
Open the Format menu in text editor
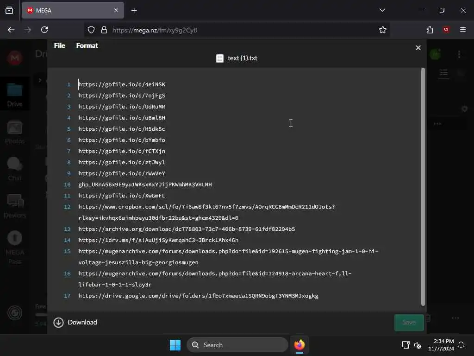point(87,45)
